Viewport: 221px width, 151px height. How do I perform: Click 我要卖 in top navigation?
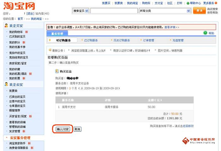tap(118, 3)
